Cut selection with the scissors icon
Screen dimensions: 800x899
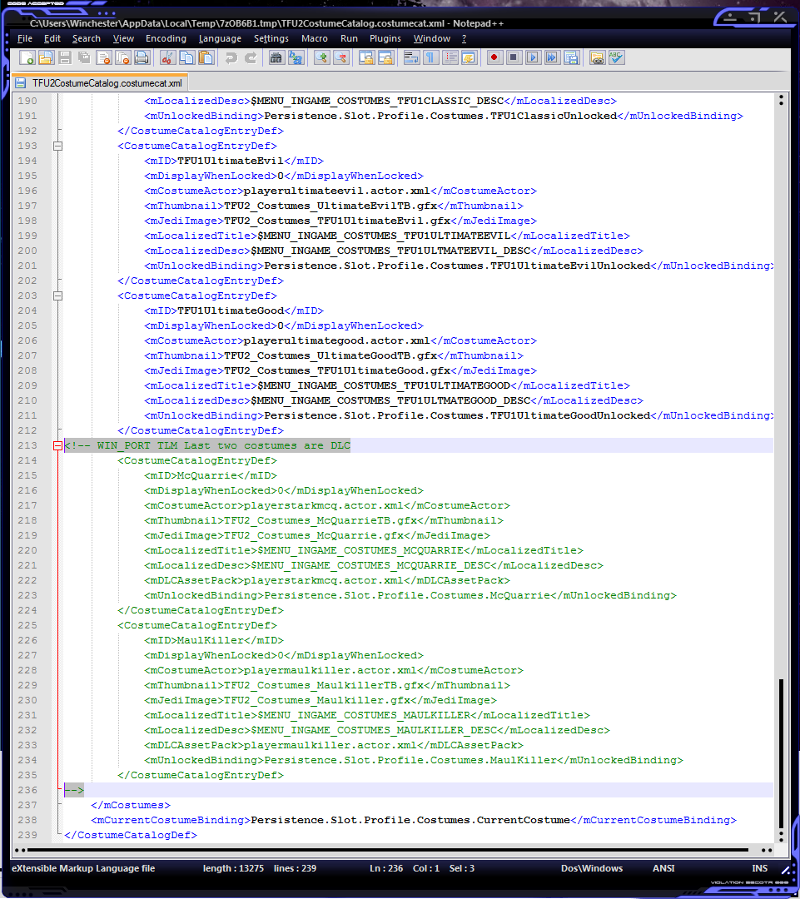pos(167,57)
